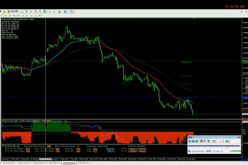Image resolution: width=248 pixels, height=165 pixels.
Task: Click the rightmost text button in control panel
Action: coord(227,141)
